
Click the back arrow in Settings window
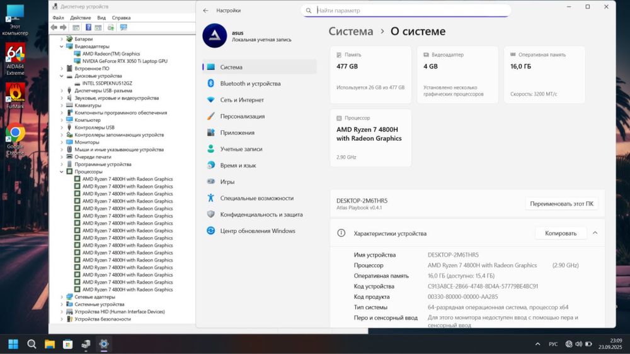tap(206, 11)
